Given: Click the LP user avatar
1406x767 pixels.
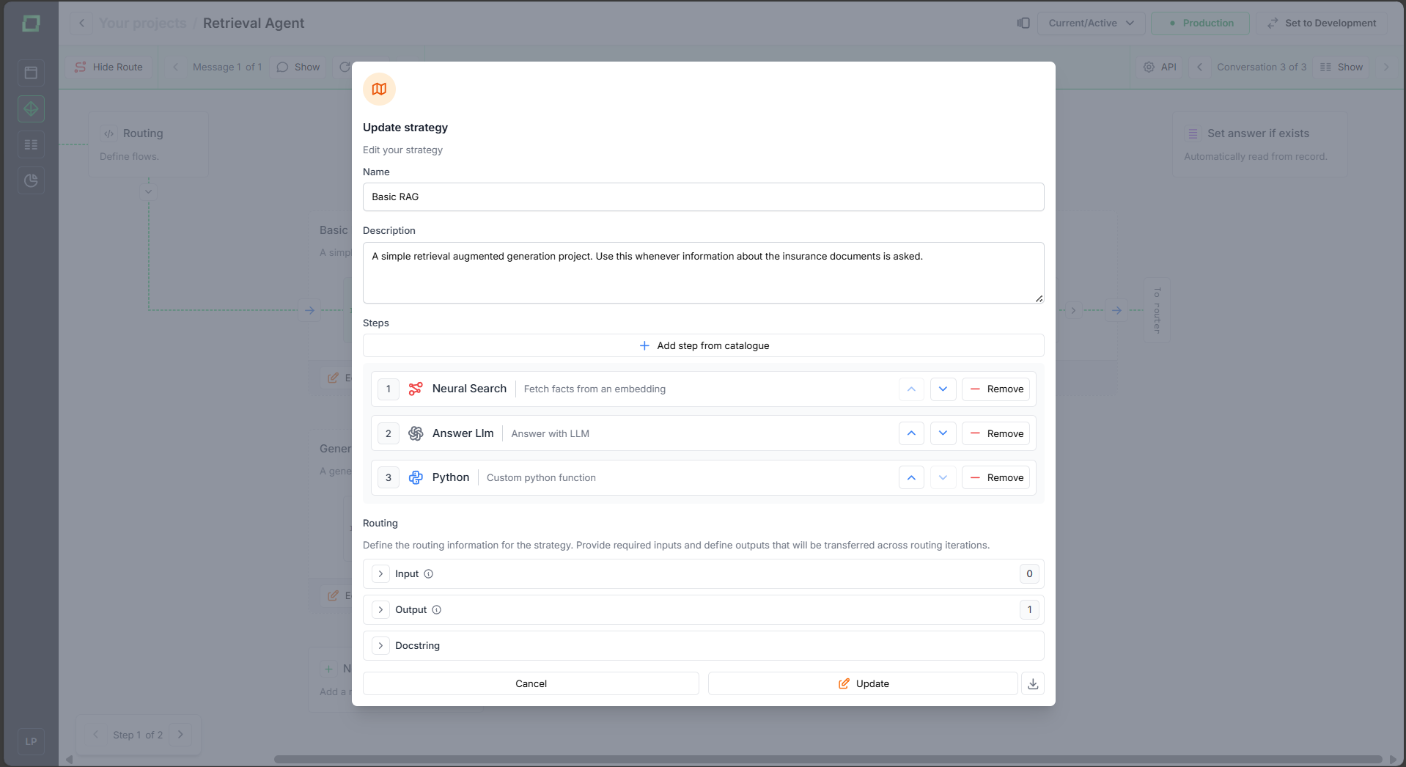Looking at the screenshot, I should click(x=31, y=741).
